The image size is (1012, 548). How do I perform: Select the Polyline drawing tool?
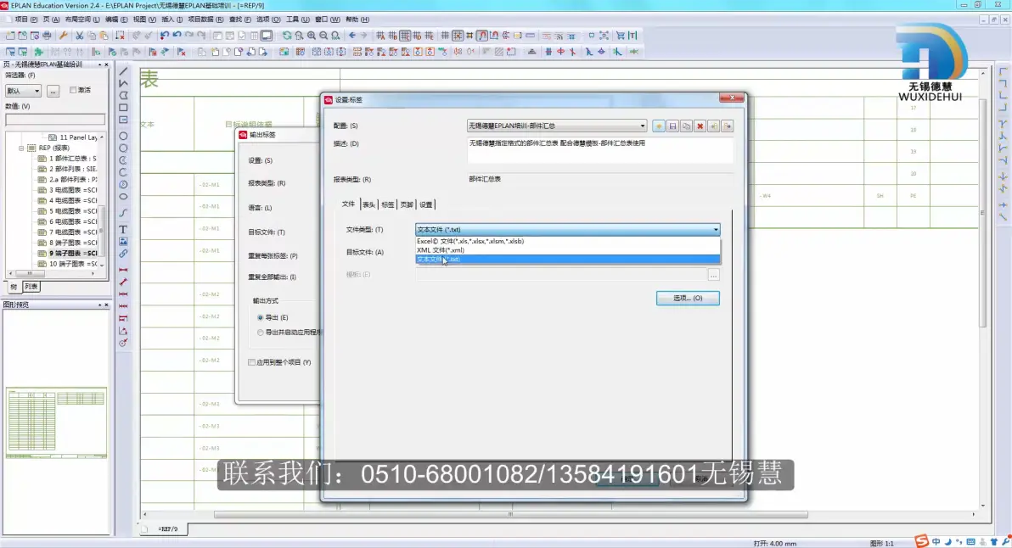tap(123, 83)
